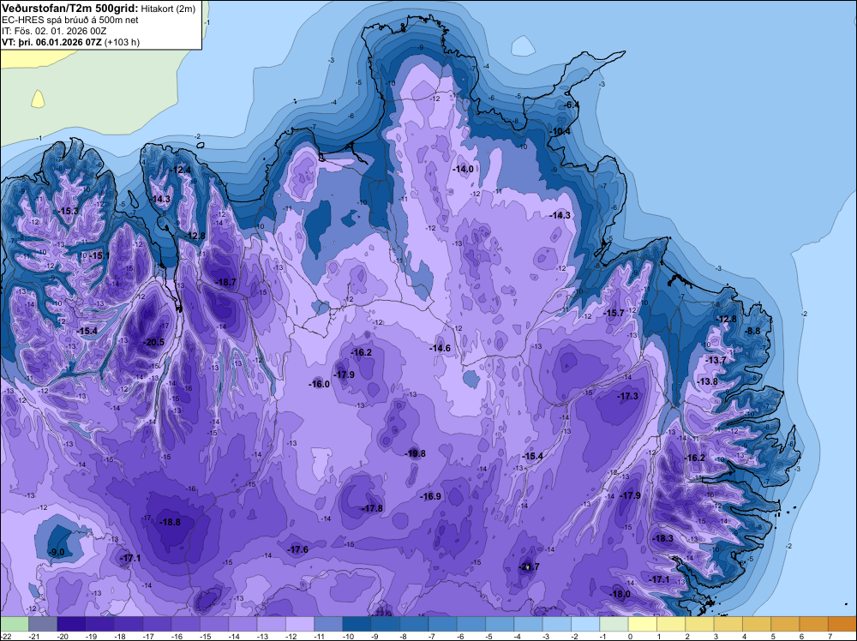Click the -10.4 temperature label
This screenshot has height=641, width=857.
[x=560, y=132]
